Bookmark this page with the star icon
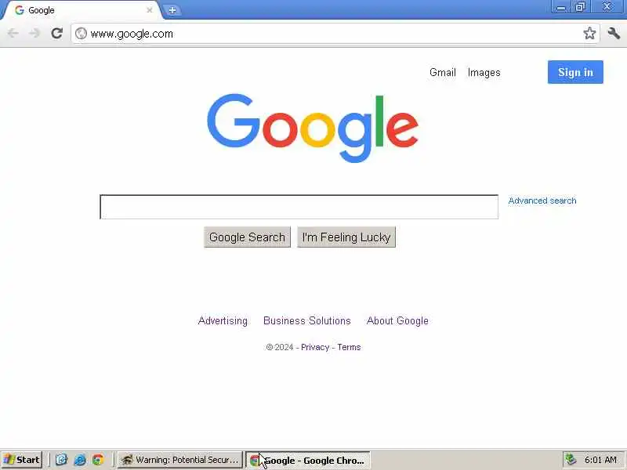 pyautogui.click(x=589, y=33)
